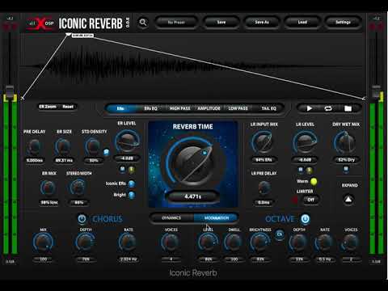Click the Expand up-arrow icon
This screenshot has height=291, width=388.
coord(348,200)
